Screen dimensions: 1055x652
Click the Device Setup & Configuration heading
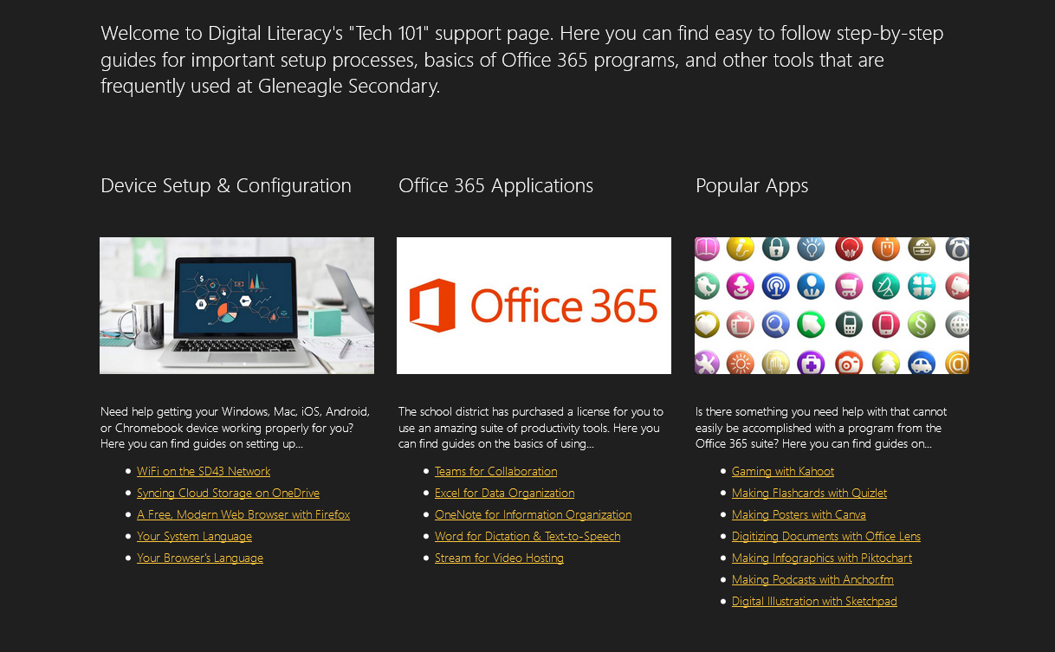(226, 186)
